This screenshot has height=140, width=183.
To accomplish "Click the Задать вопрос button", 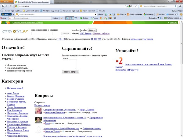I will tap(70, 72).
